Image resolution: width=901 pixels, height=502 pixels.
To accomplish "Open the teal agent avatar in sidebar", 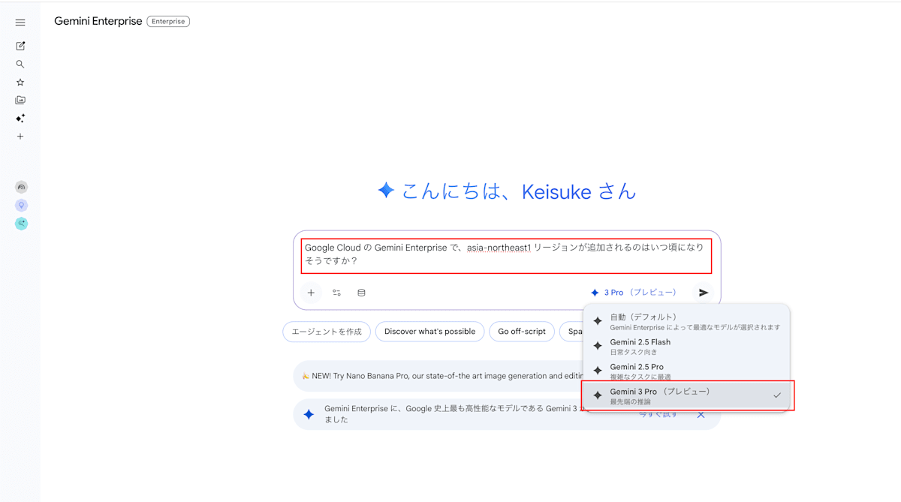I will [21, 224].
